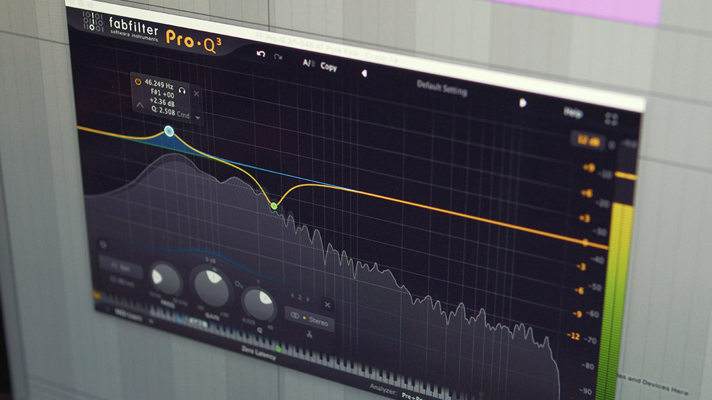Open the Q value dropdown arrow
This screenshot has width=712, height=400.
pos(198,117)
